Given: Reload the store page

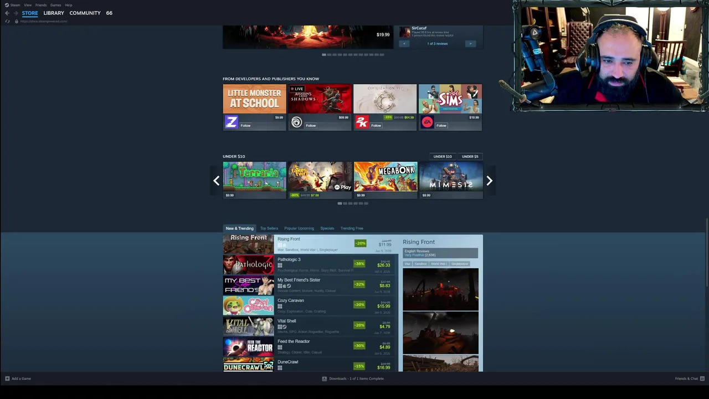Looking at the screenshot, I should 7,21.
